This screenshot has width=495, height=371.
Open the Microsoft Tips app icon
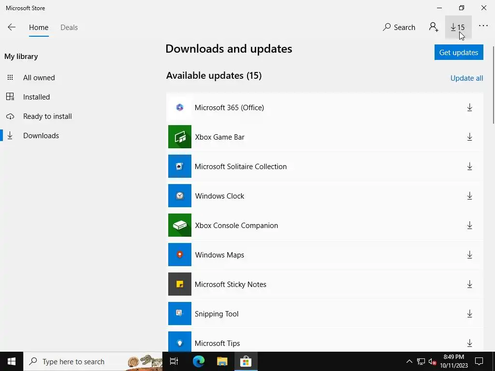click(x=180, y=342)
